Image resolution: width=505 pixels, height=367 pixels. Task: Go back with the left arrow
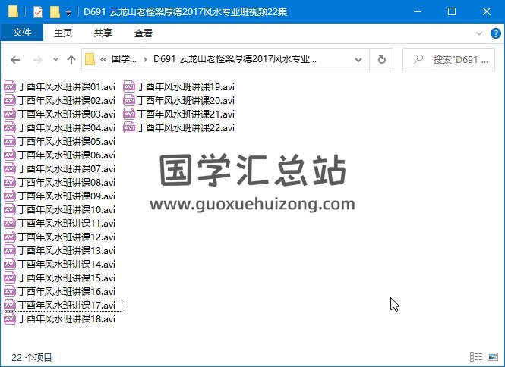coord(15,59)
